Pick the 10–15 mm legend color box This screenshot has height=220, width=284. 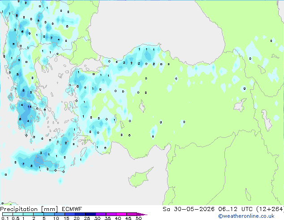click(59, 214)
